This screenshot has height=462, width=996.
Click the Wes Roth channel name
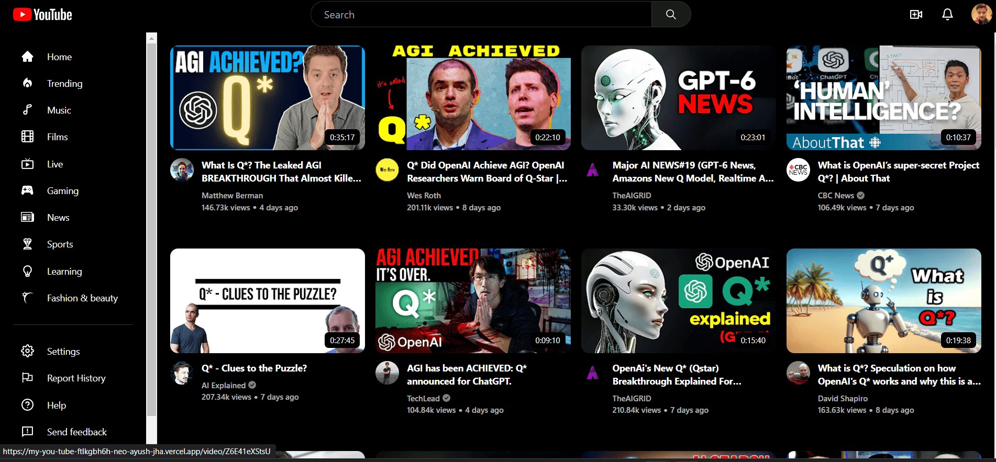coord(424,195)
